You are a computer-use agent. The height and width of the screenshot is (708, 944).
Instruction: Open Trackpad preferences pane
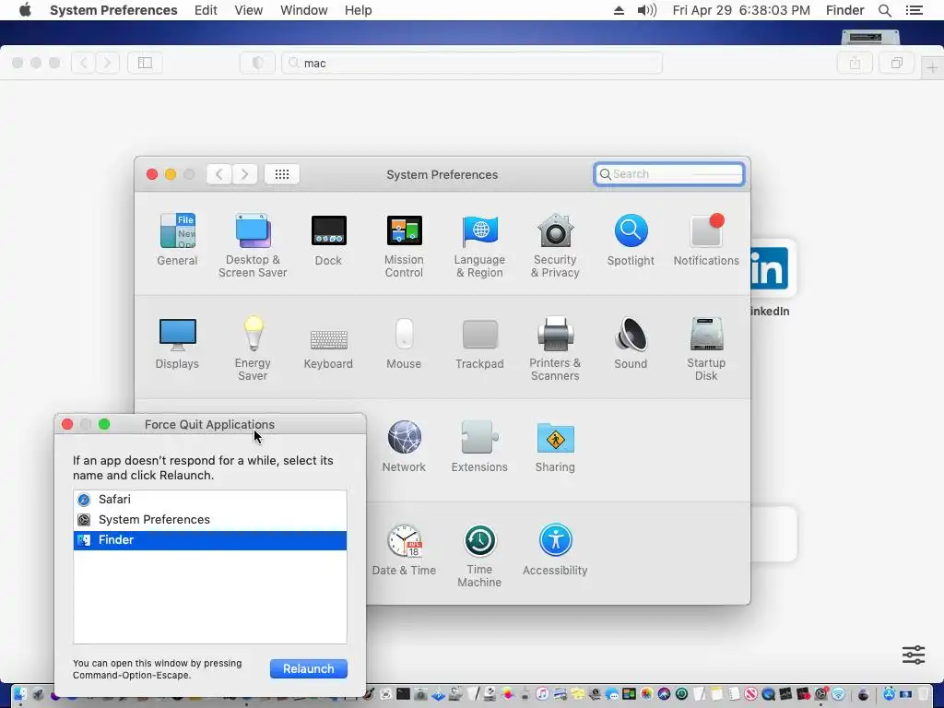(x=479, y=343)
